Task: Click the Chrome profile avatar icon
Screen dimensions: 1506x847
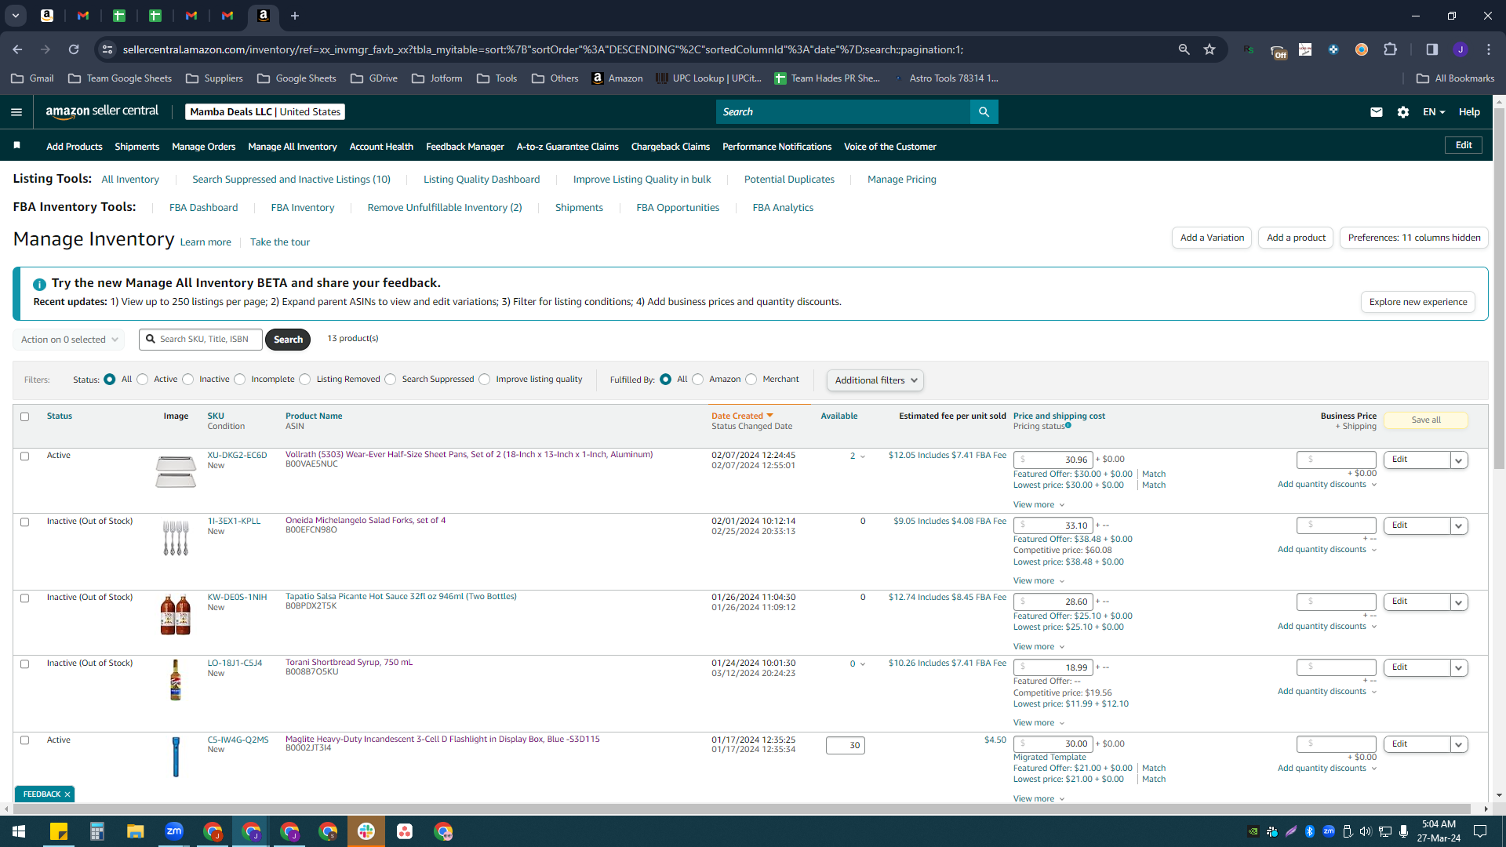Action: (1460, 49)
